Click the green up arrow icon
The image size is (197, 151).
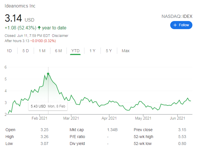39,28
